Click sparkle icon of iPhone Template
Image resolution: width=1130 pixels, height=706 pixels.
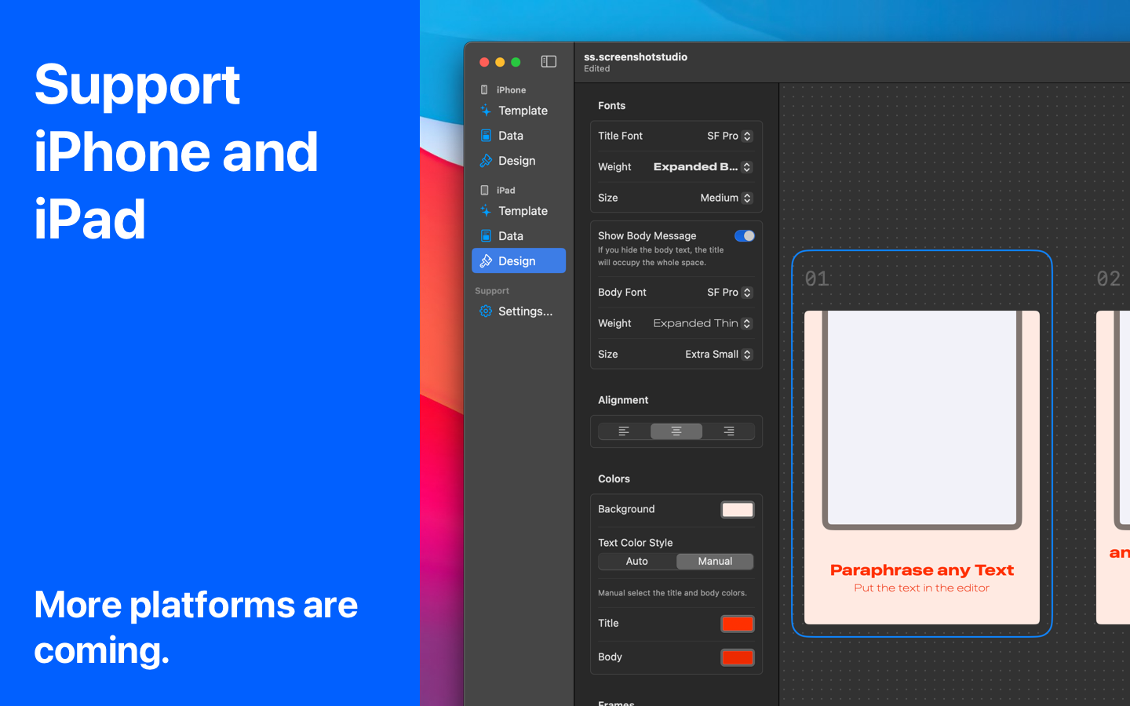pos(486,111)
